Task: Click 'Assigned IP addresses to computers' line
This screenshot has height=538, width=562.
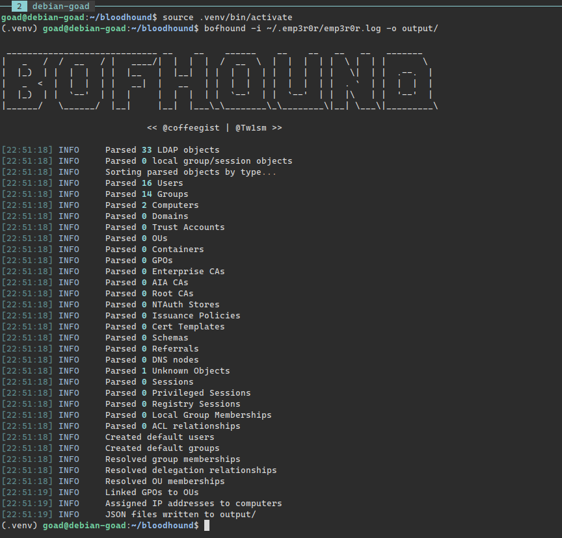Action: pyautogui.click(x=194, y=504)
